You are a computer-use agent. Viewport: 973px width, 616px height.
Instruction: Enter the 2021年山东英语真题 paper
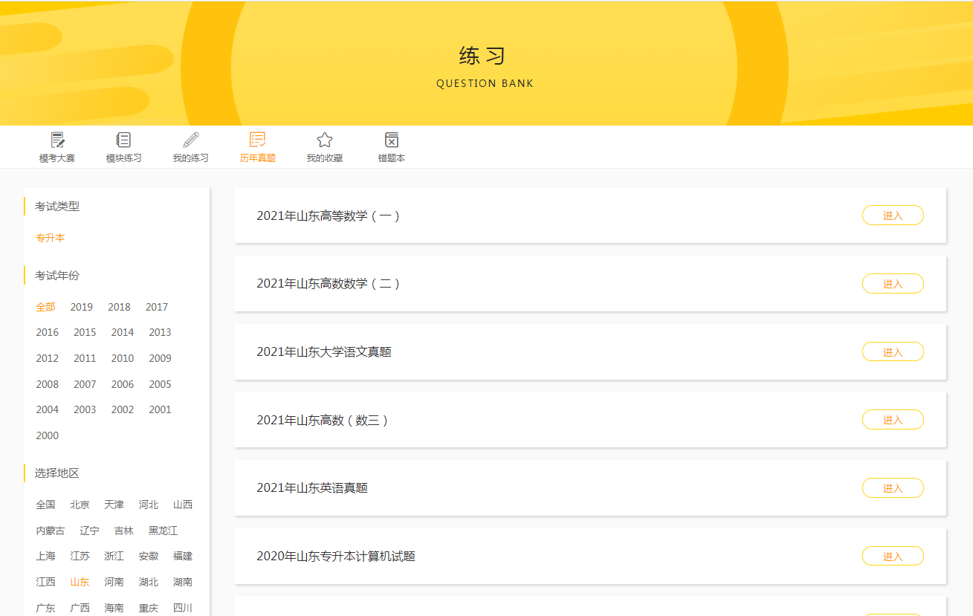[x=893, y=488]
